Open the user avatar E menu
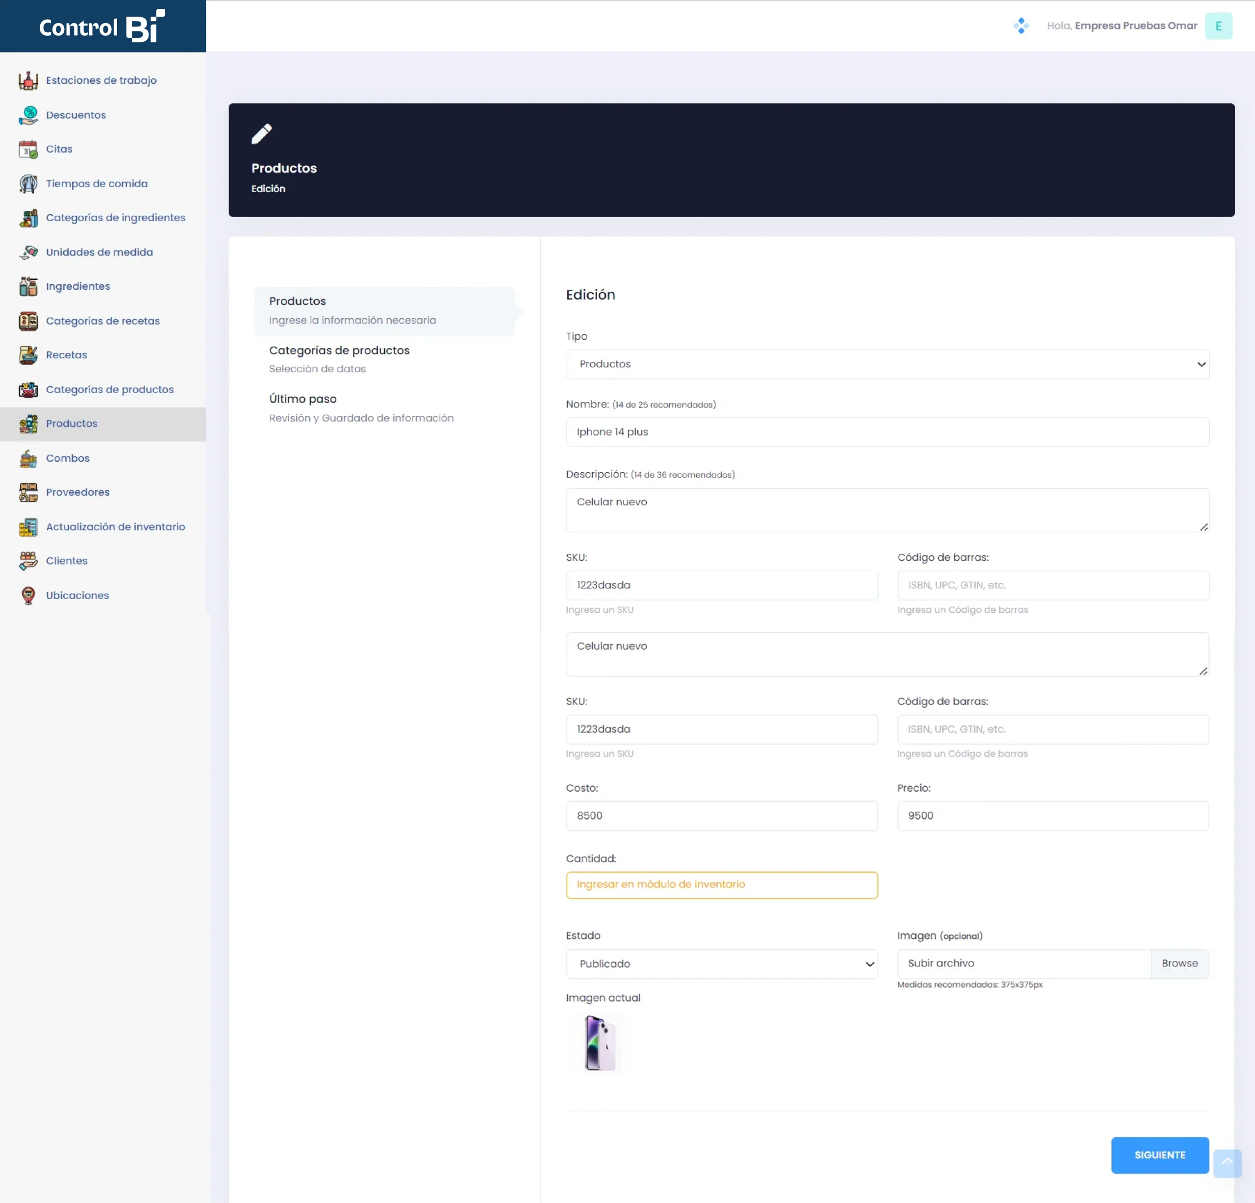 [x=1218, y=25]
